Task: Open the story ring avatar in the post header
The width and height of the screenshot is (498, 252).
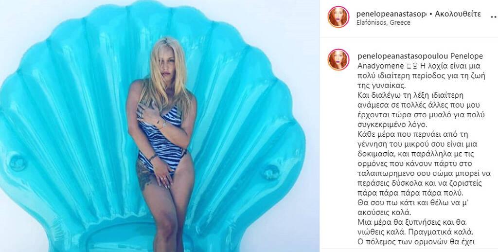Action: coord(338,17)
